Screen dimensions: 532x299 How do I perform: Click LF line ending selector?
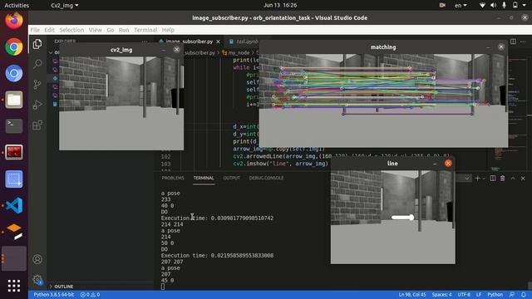pos(479,295)
